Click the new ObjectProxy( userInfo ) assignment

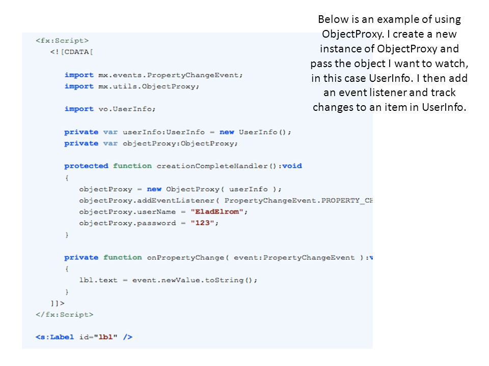180,189
